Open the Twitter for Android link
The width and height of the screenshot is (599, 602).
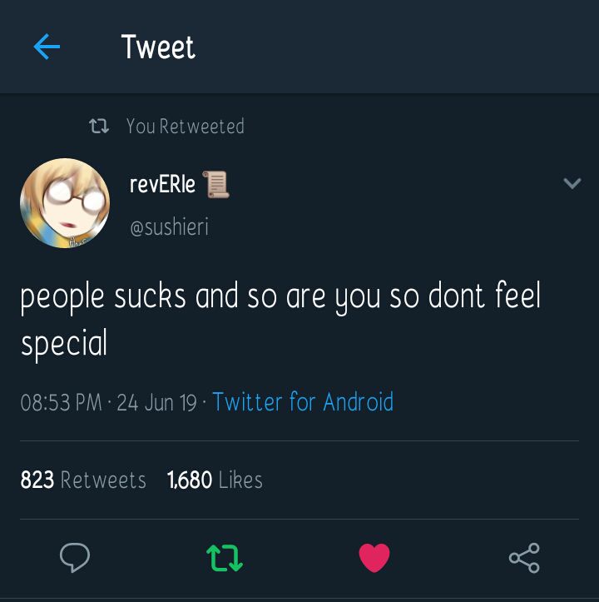click(x=303, y=401)
